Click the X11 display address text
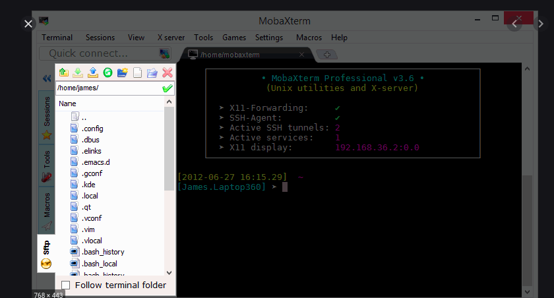 pos(377,148)
